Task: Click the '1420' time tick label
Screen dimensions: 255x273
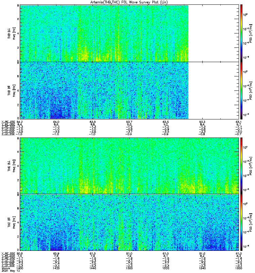Action: 56,268
